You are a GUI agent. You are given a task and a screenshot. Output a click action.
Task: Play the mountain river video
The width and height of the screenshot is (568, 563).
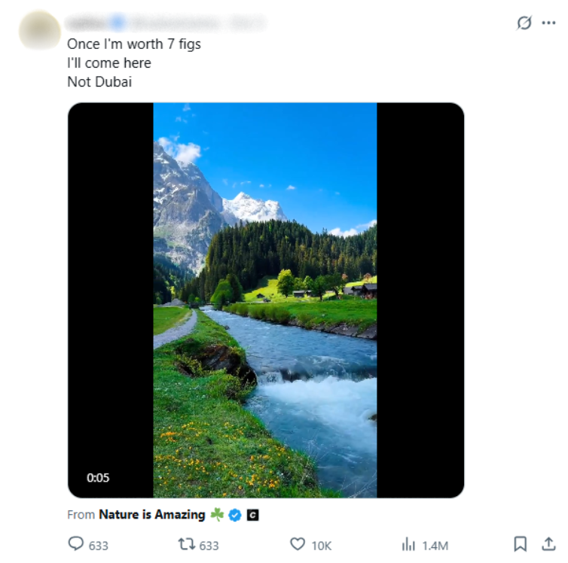(265, 300)
